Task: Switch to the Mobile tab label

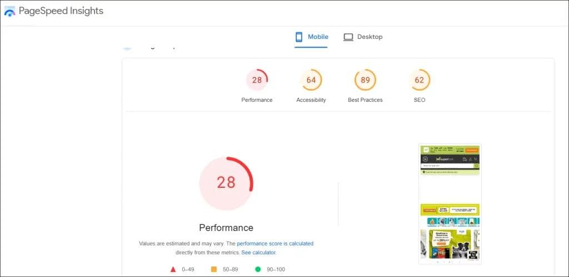Action: pyautogui.click(x=318, y=37)
